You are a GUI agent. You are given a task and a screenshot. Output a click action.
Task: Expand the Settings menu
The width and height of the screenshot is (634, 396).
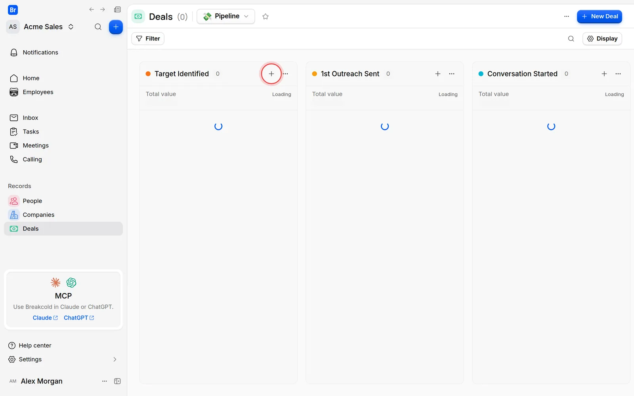pyautogui.click(x=63, y=359)
